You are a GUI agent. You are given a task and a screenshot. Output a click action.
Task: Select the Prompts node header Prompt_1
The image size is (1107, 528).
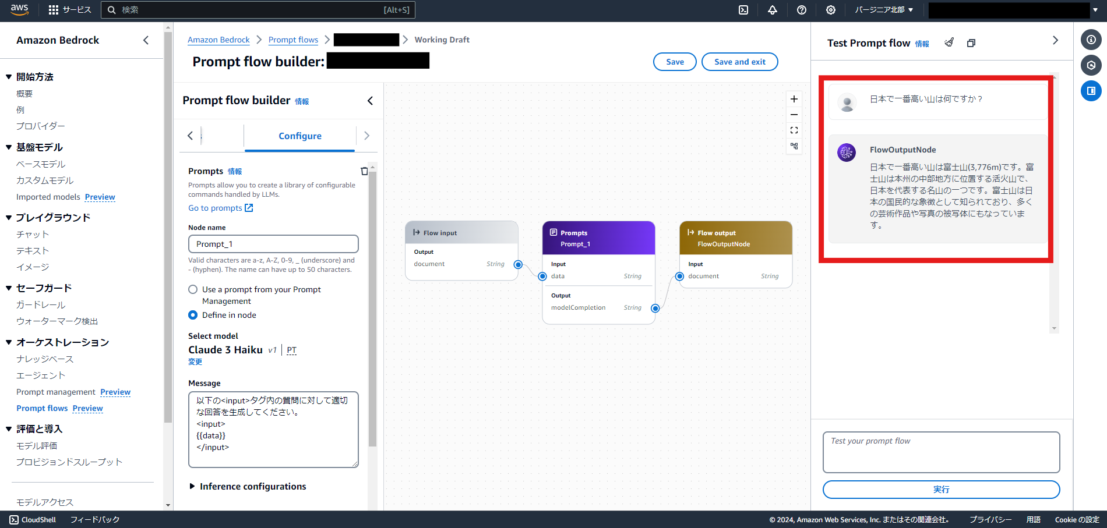click(x=598, y=238)
